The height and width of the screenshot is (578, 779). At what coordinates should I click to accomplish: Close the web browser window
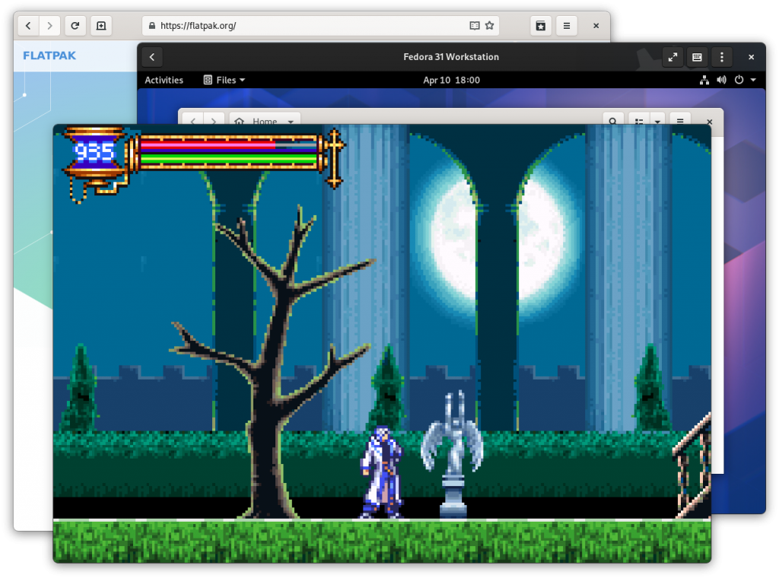[x=596, y=26]
